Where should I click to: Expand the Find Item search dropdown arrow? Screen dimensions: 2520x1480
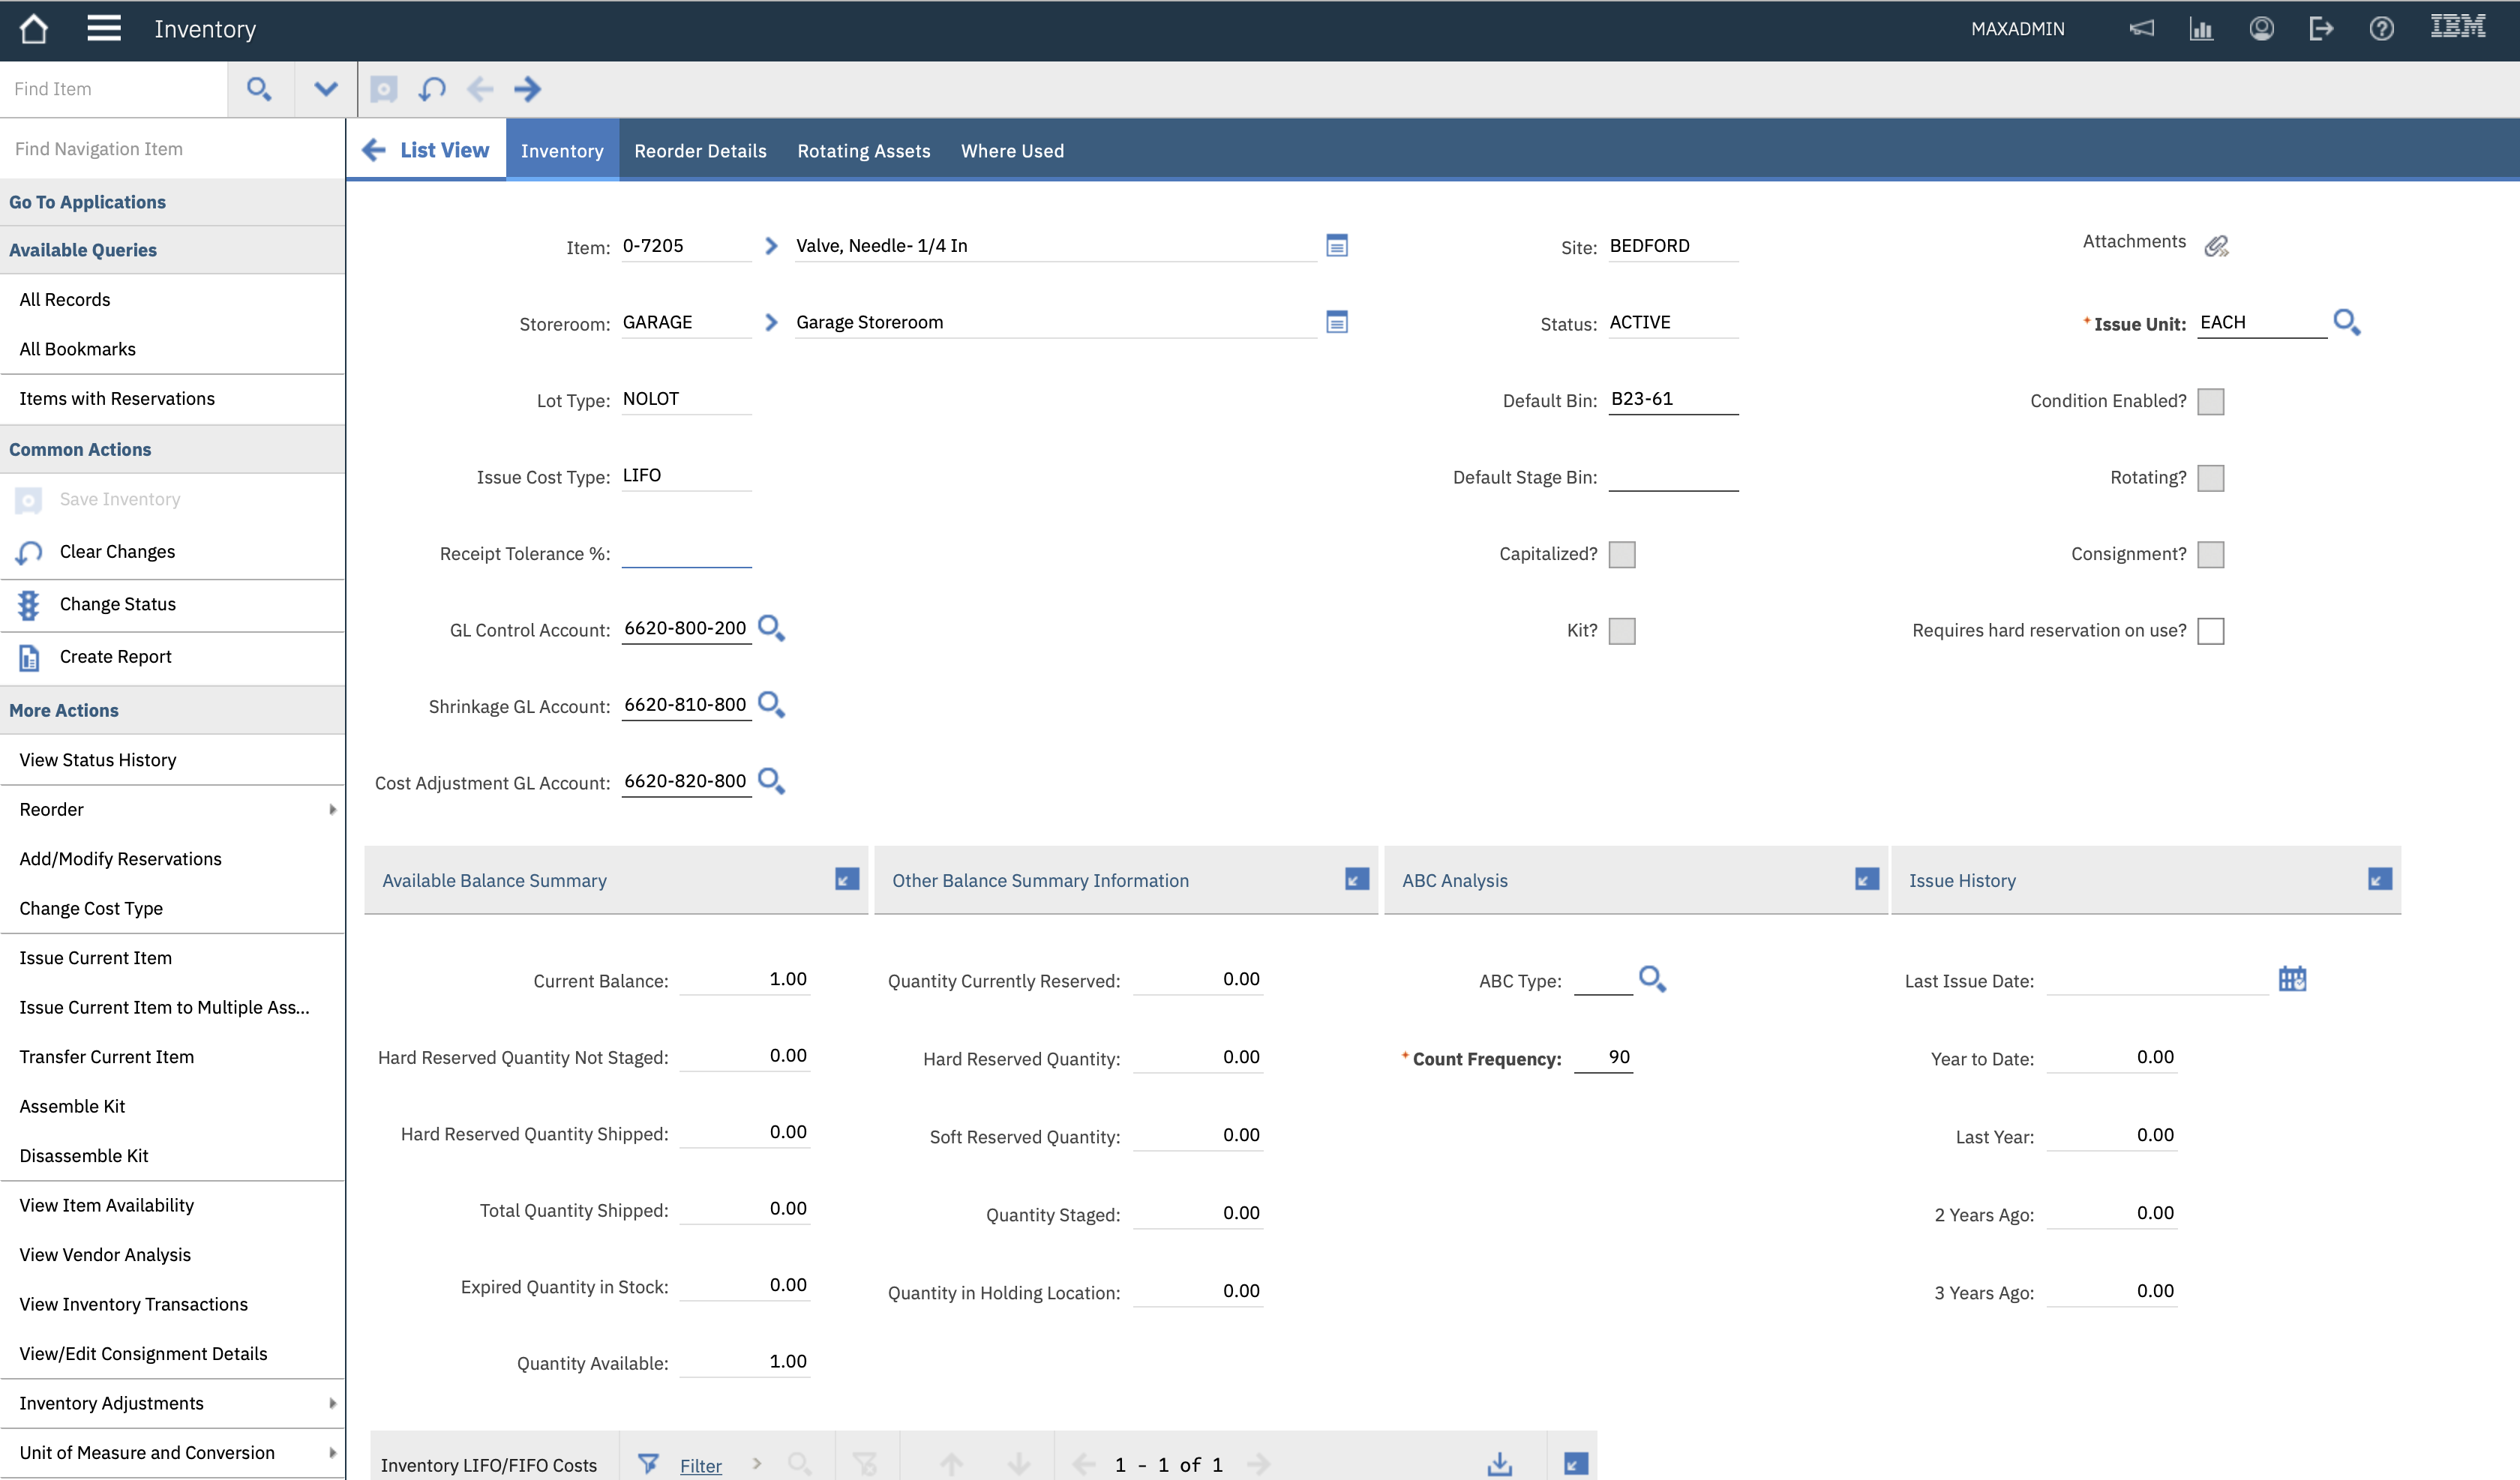[x=325, y=89]
